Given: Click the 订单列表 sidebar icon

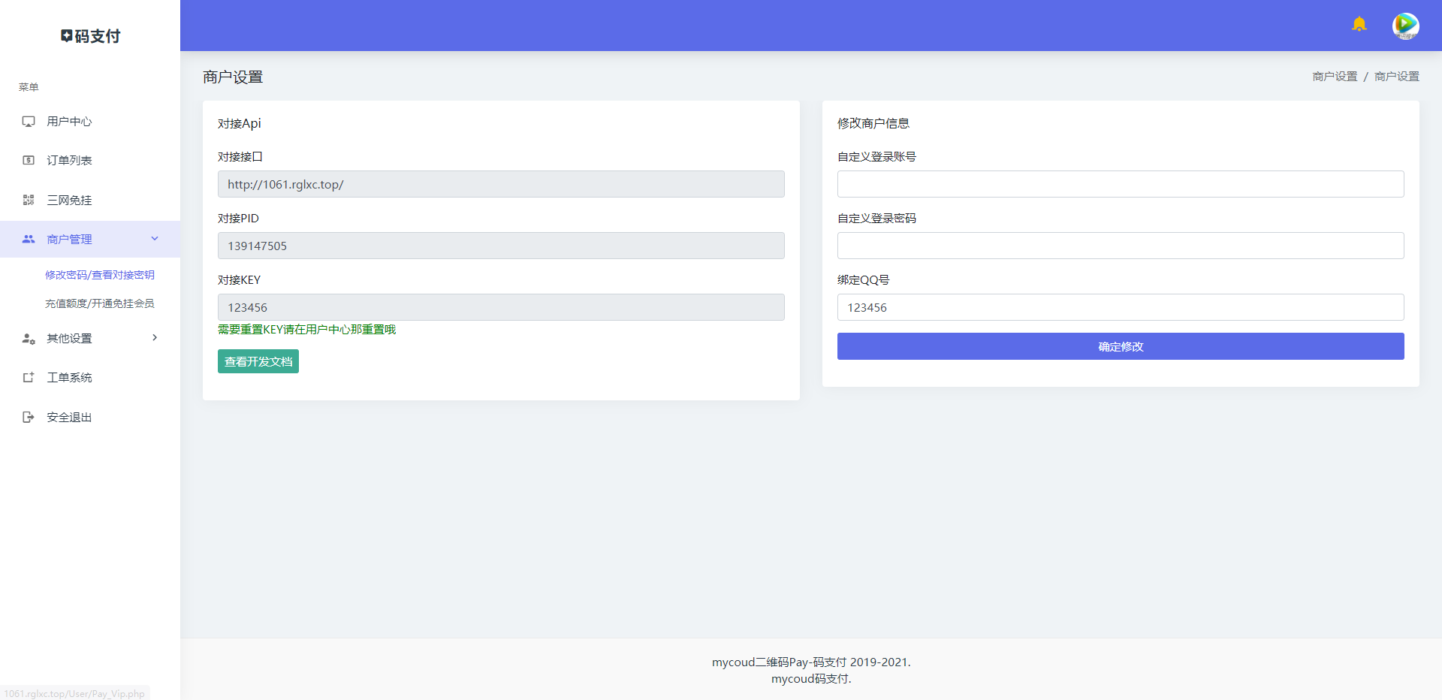Looking at the screenshot, I should [29, 161].
